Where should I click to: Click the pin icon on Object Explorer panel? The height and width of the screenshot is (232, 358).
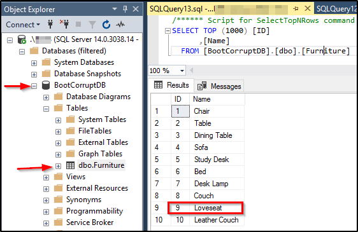point(125,10)
